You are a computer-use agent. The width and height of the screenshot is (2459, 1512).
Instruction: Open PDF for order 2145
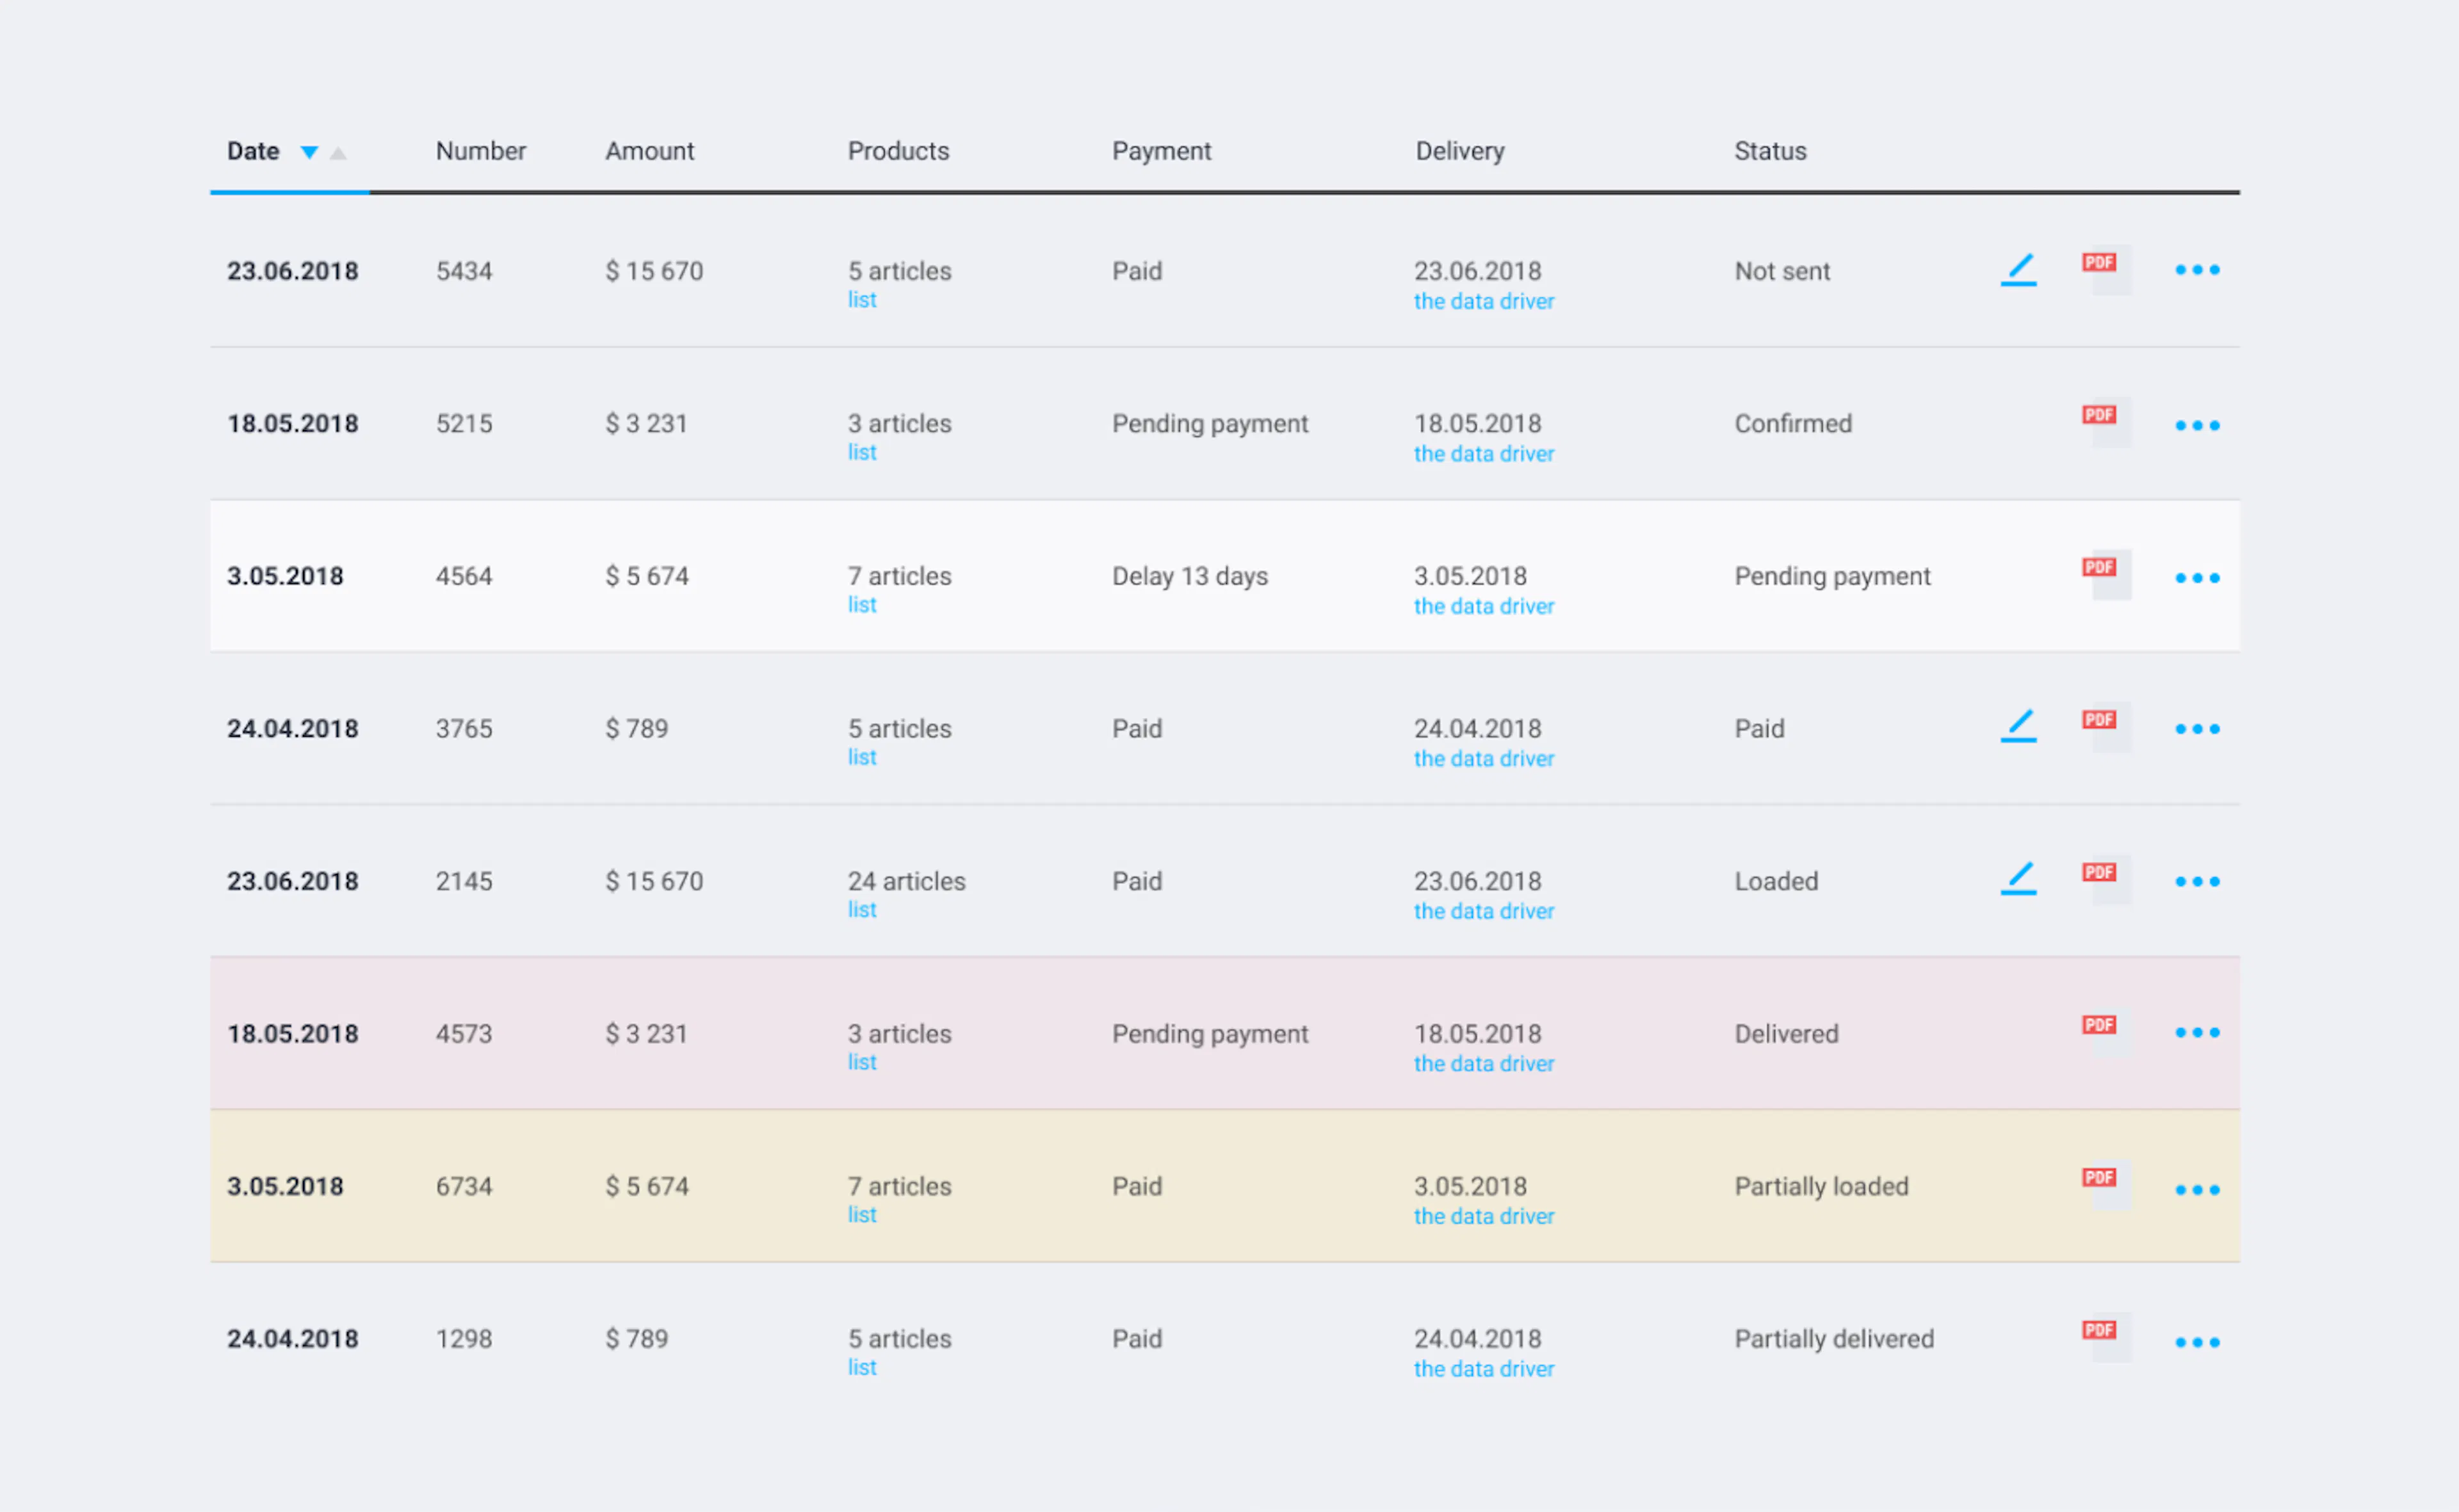tap(2106, 879)
